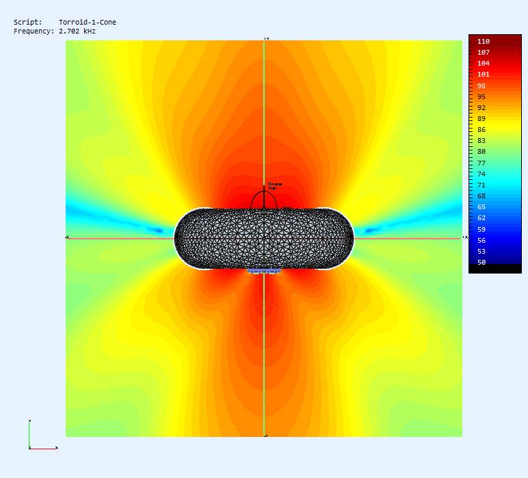528x478 pixels.
Task: Click the 110 label on color scale
Action: (x=484, y=42)
